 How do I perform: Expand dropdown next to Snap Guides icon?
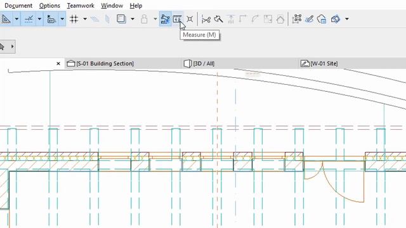click(x=39, y=19)
